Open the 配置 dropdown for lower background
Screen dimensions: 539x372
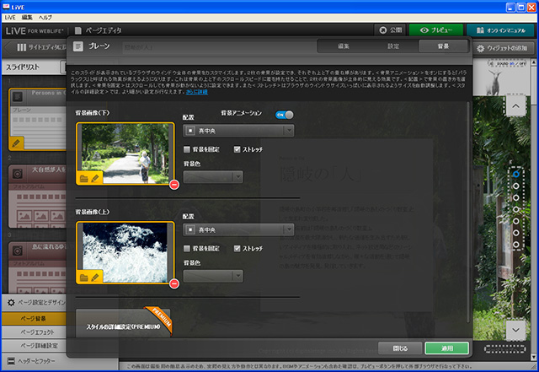point(238,131)
